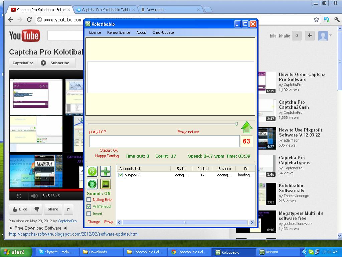Open Kolotibablo Software.flv video
Viewport: 342px width, 257px height.
tap(292, 188)
